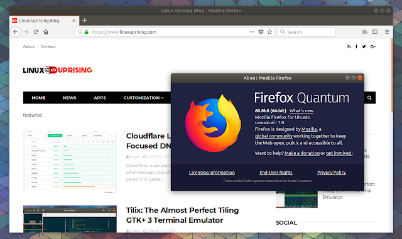Open the Tilix article thumbnail
The width and height of the screenshot is (402, 239).
coord(70,219)
